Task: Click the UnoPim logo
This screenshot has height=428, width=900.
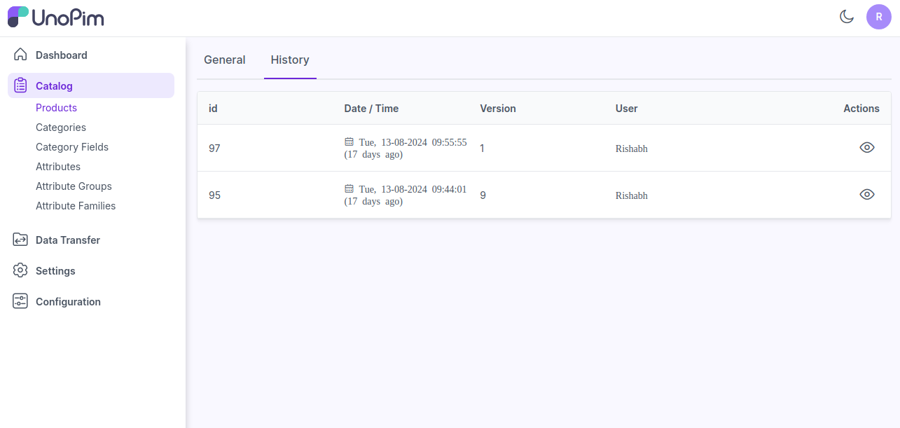Action: pos(56,17)
